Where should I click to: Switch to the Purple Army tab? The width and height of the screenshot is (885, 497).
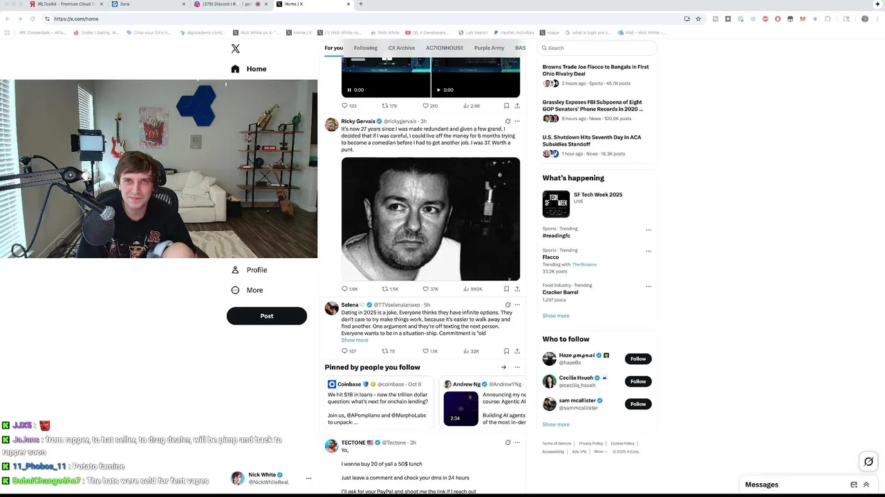click(x=490, y=48)
